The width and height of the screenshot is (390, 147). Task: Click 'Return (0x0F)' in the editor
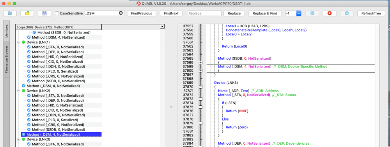coord(237,111)
